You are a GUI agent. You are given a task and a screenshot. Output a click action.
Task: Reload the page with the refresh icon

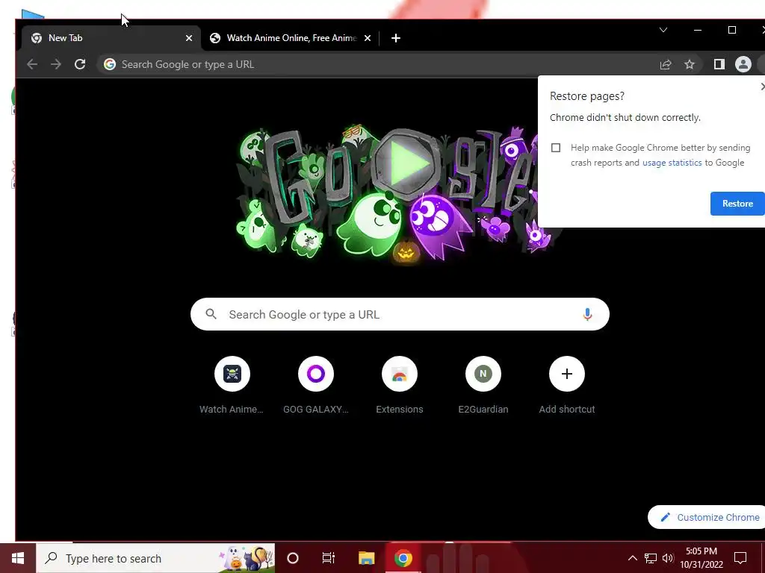coord(80,64)
